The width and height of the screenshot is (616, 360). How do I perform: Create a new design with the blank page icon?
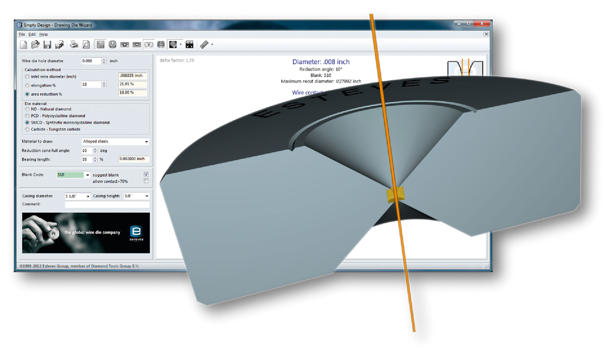(24, 45)
